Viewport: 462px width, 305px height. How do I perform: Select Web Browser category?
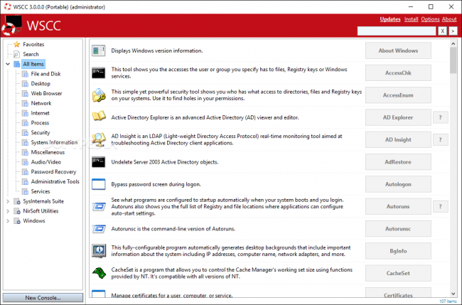[x=46, y=93]
